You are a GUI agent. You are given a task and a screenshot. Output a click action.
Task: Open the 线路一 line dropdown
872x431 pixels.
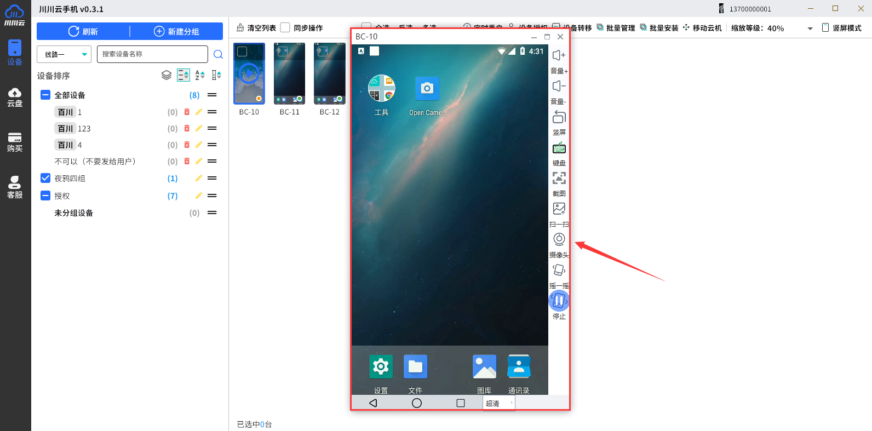[x=64, y=54]
